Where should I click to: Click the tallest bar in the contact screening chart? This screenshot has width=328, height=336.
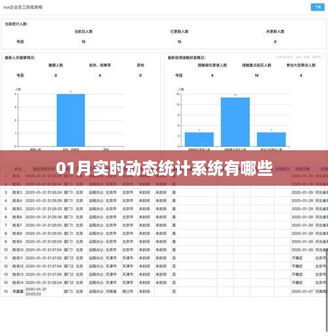click(235, 122)
